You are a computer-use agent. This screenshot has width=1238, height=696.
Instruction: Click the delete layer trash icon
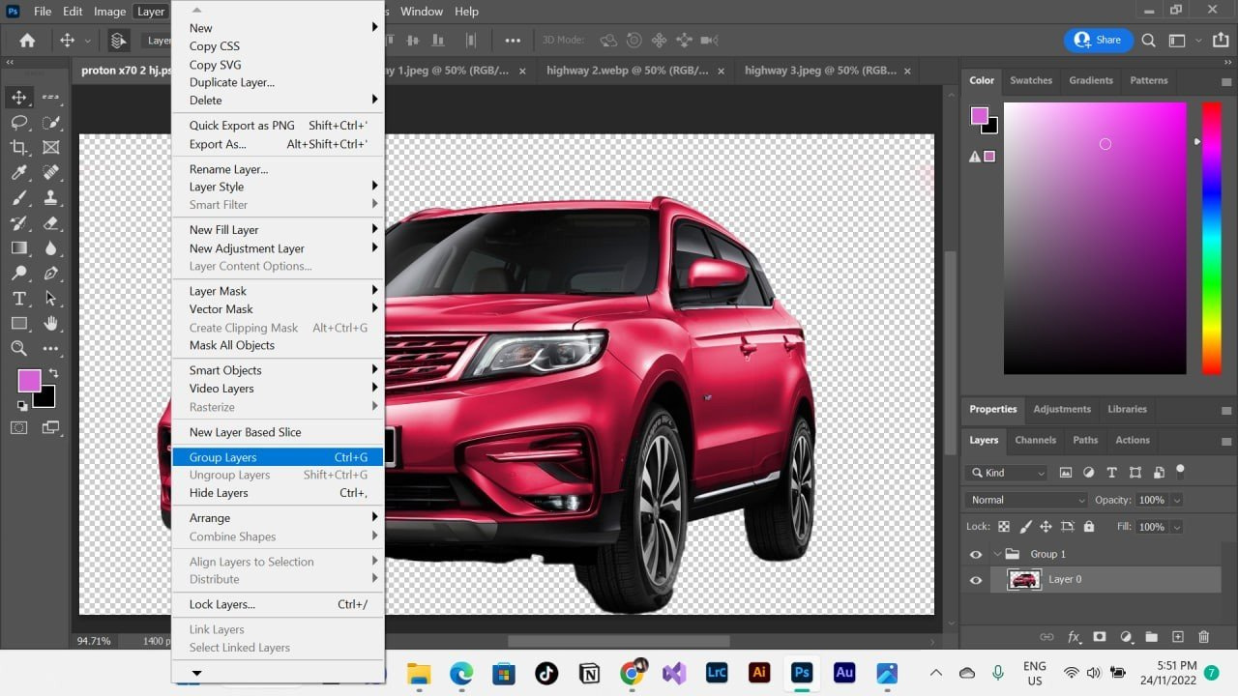tap(1203, 637)
